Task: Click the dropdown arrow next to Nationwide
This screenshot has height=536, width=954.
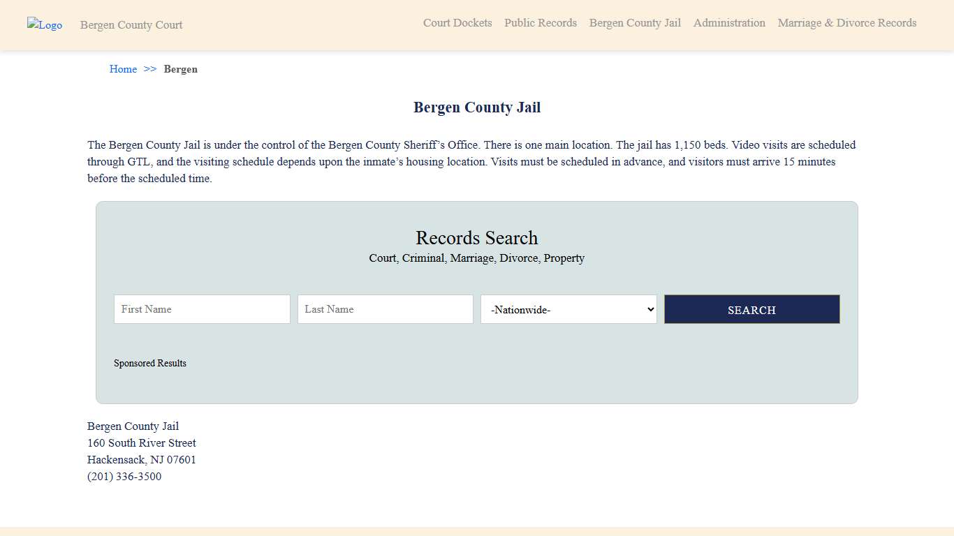Action: 648,309
